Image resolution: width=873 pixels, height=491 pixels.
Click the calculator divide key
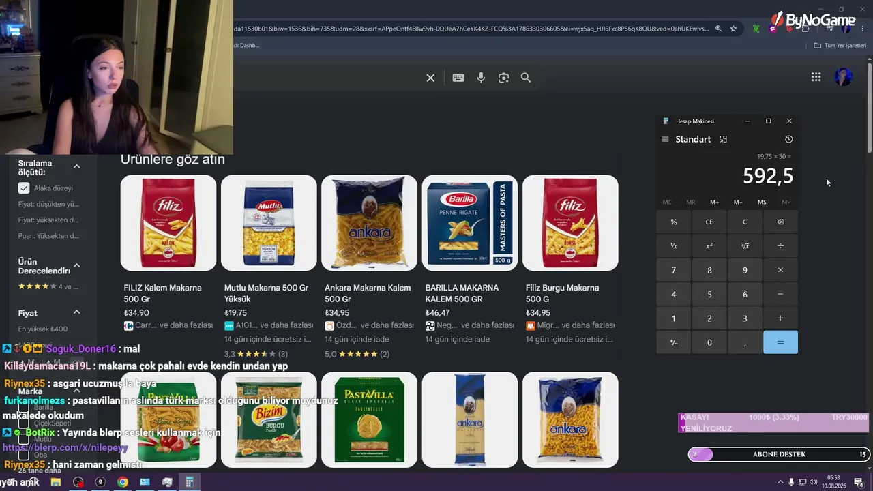coord(780,245)
